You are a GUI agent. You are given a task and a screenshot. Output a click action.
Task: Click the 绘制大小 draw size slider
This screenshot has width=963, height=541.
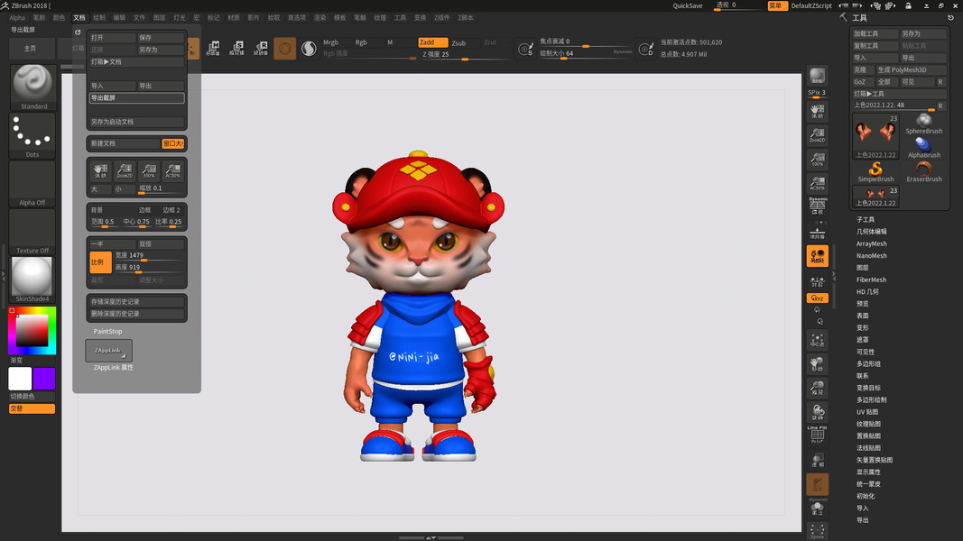click(586, 54)
